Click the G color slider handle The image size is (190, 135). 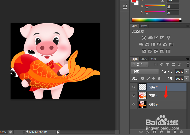click(x=147, y=8)
